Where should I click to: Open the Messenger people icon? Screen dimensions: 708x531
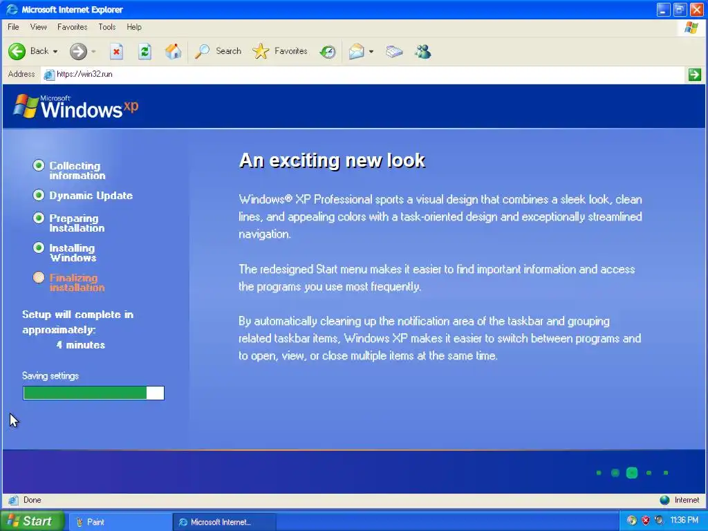(x=423, y=51)
